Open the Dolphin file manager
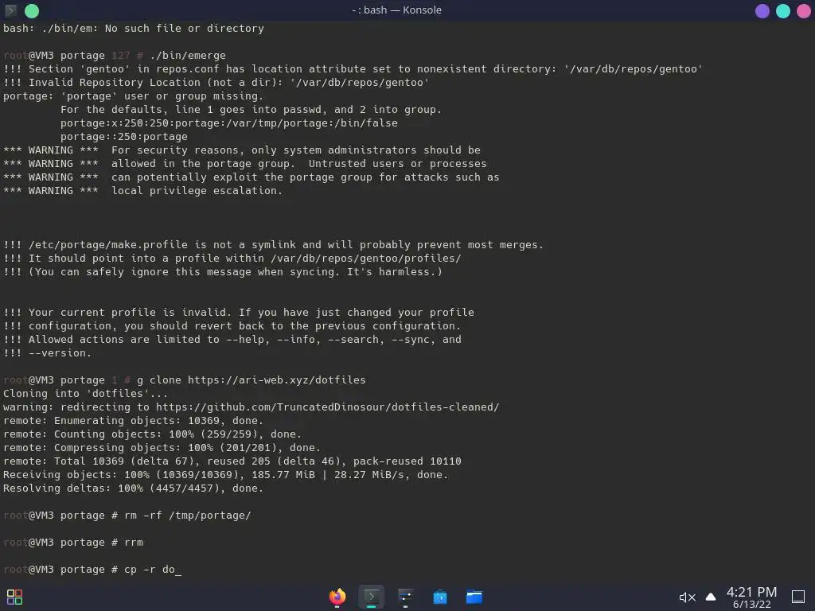 [474, 597]
